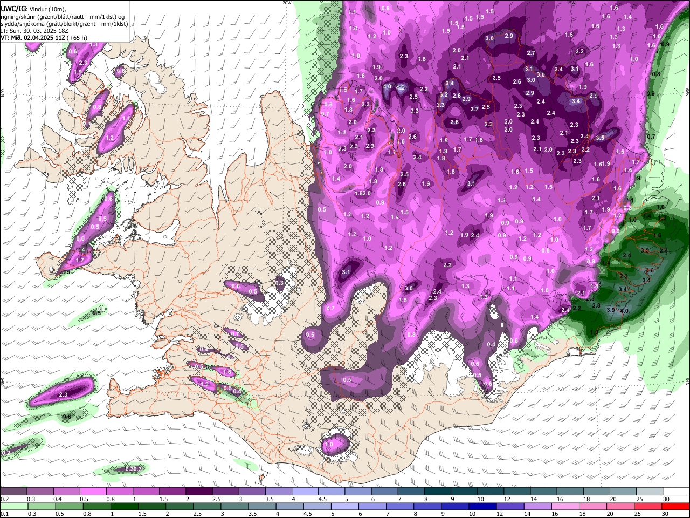Select lower legend swatch between 2.5 and 3
The height and width of the screenshot is (518, 690).
pyautogui.click(x=208, y=506)
